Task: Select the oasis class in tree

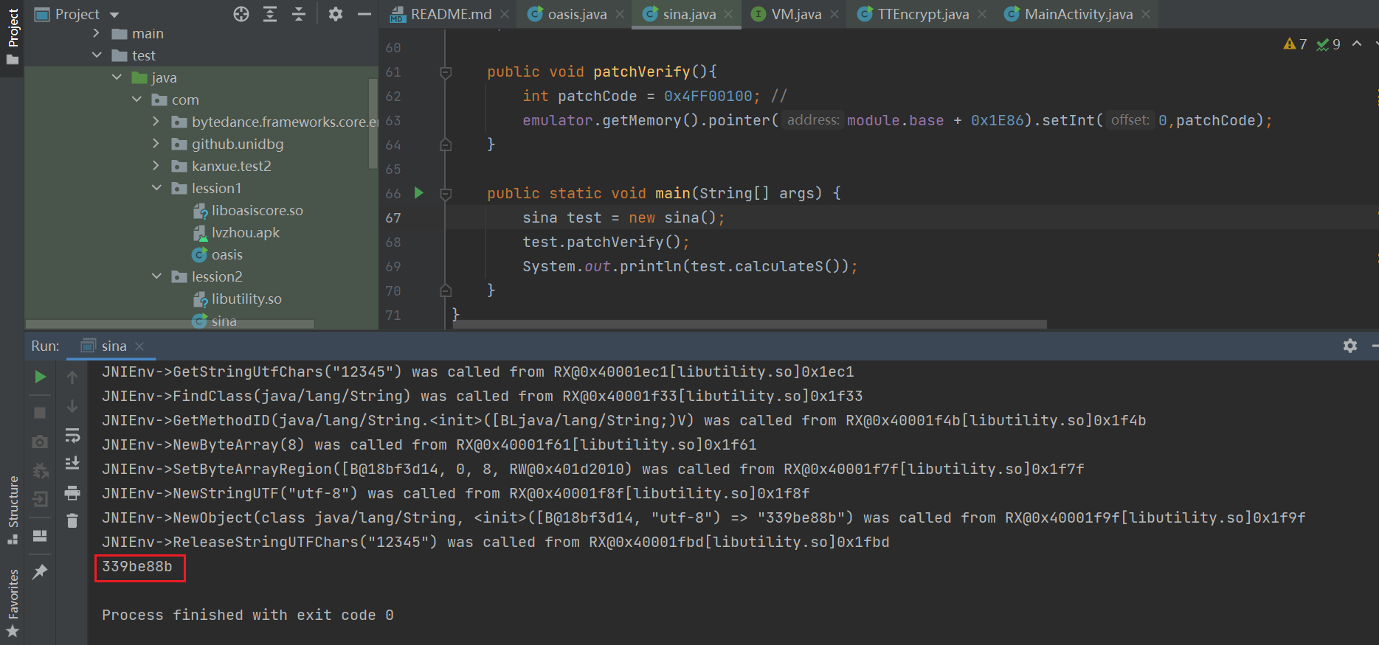Action: coord(227,254)
